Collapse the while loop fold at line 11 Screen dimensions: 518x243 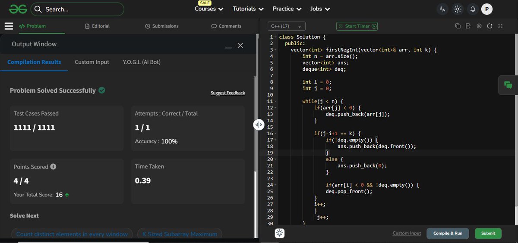pos(276,101)
